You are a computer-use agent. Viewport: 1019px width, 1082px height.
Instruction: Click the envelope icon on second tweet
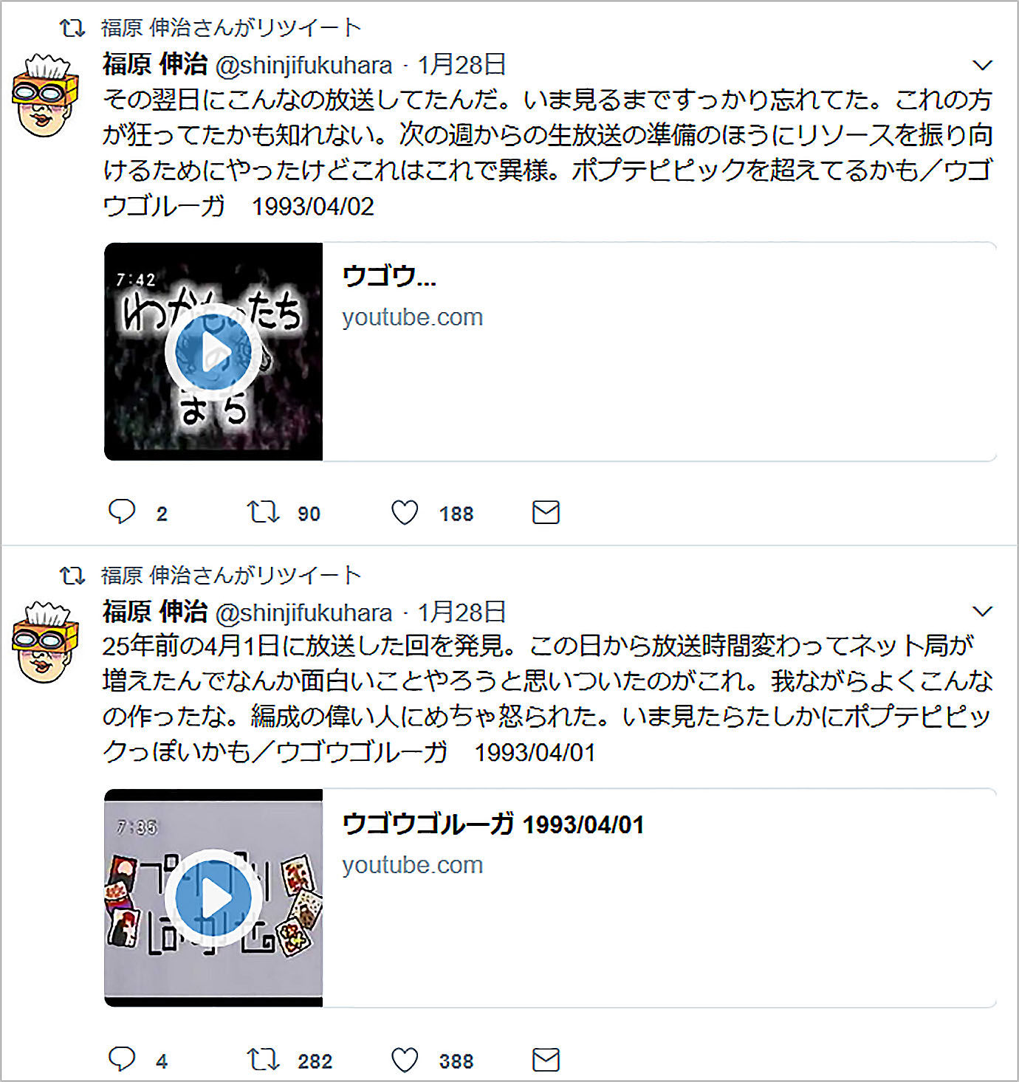546,1060
